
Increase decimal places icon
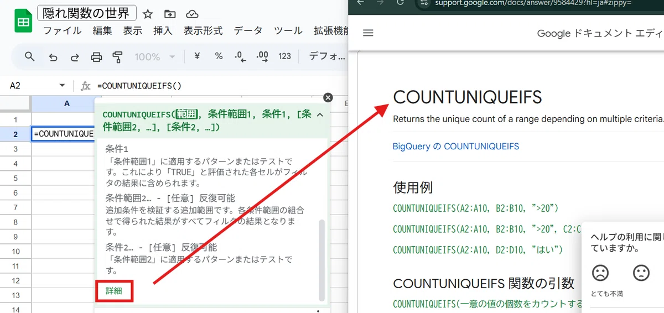262,56
